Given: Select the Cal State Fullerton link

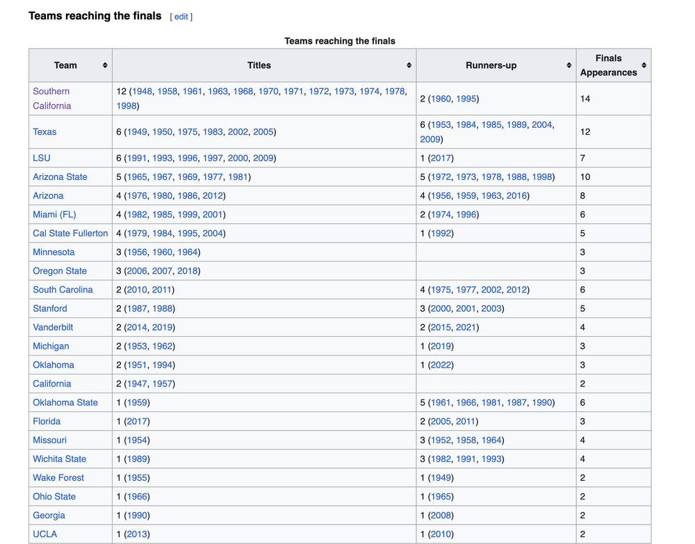Looking at the screenshot, I should point(70,233).
